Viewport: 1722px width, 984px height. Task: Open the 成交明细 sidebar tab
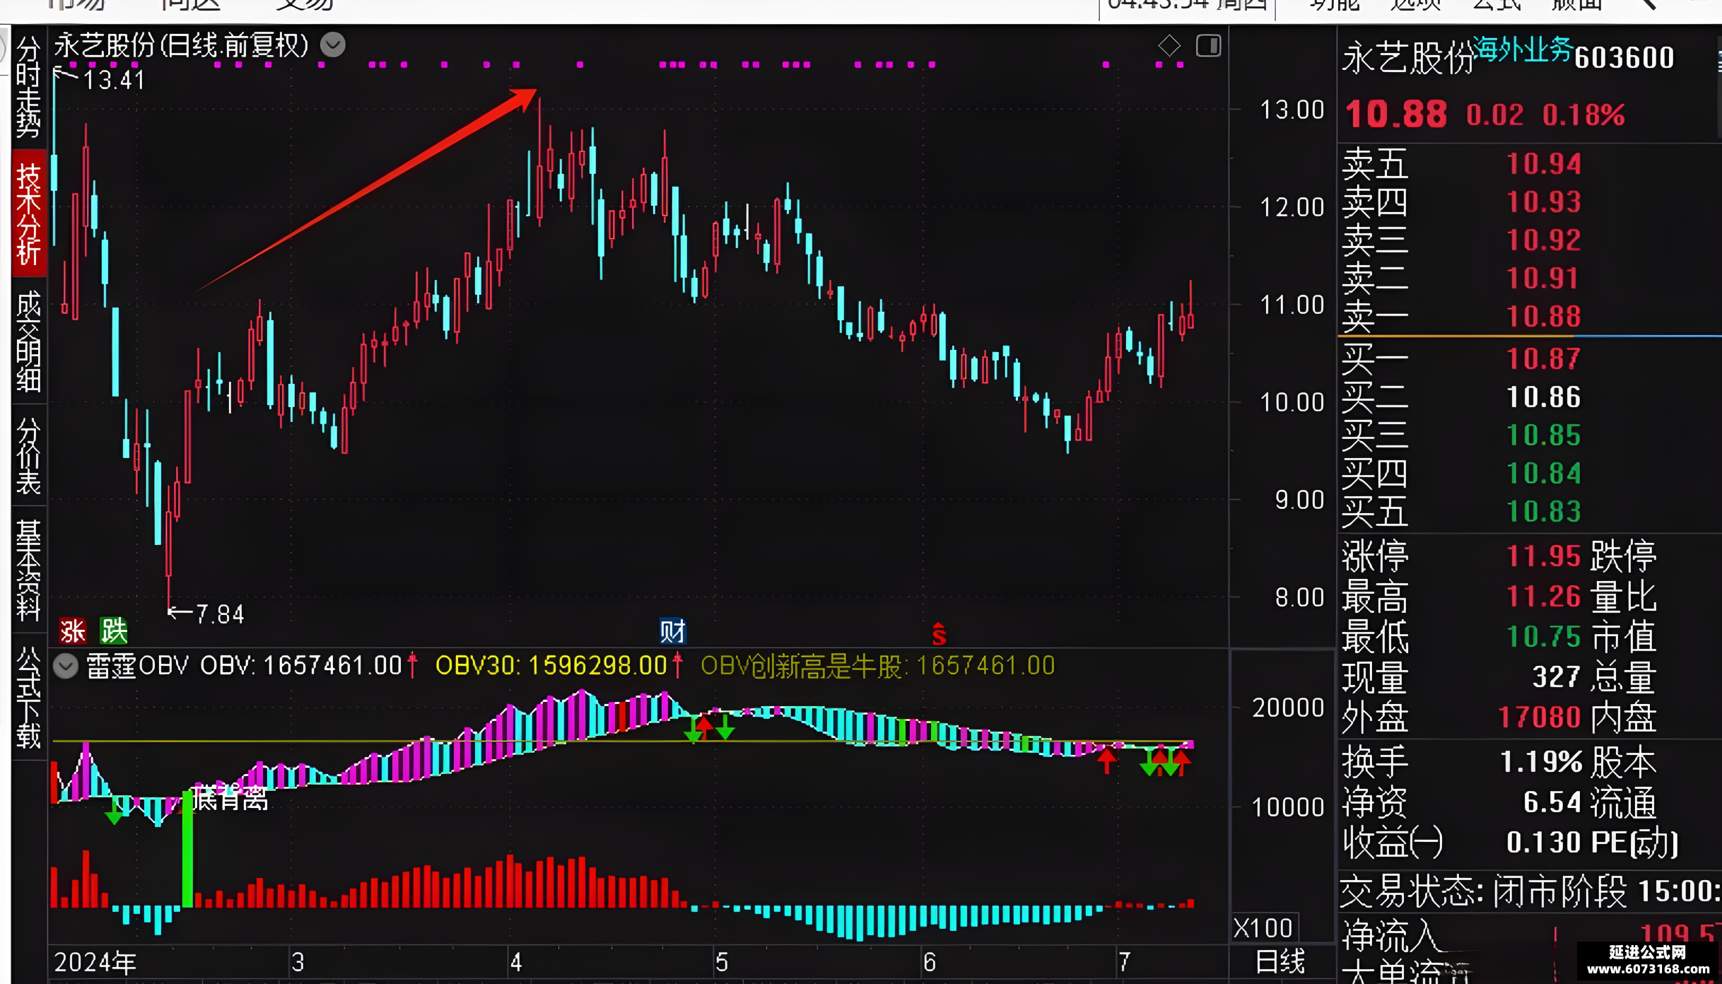coord(28,341)
